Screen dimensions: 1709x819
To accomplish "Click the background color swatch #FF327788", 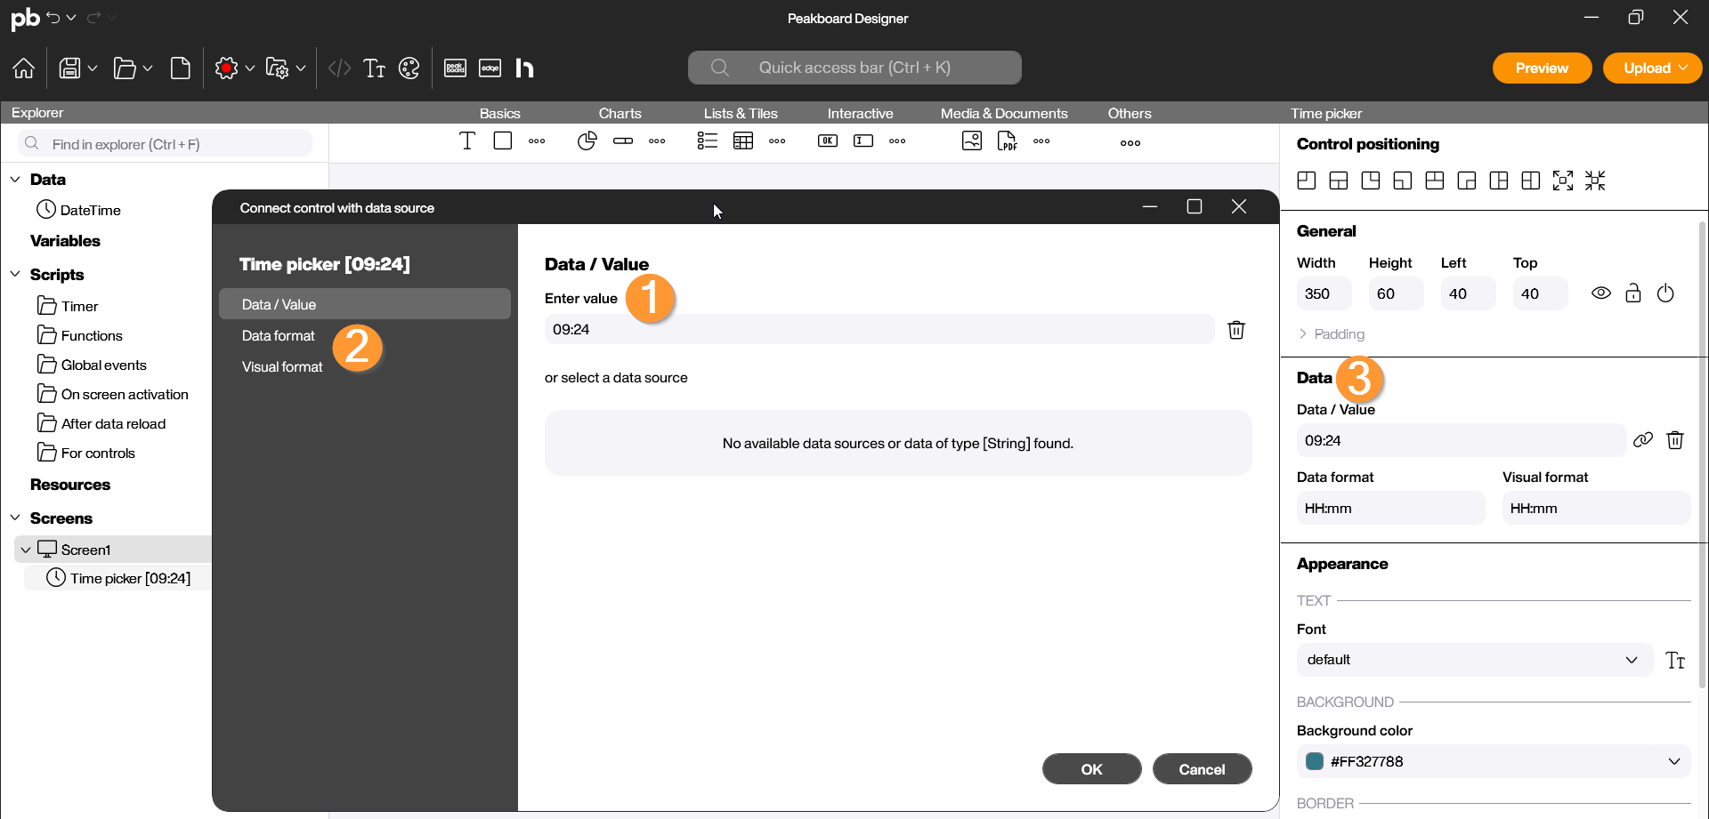I will pos(1314,762).
